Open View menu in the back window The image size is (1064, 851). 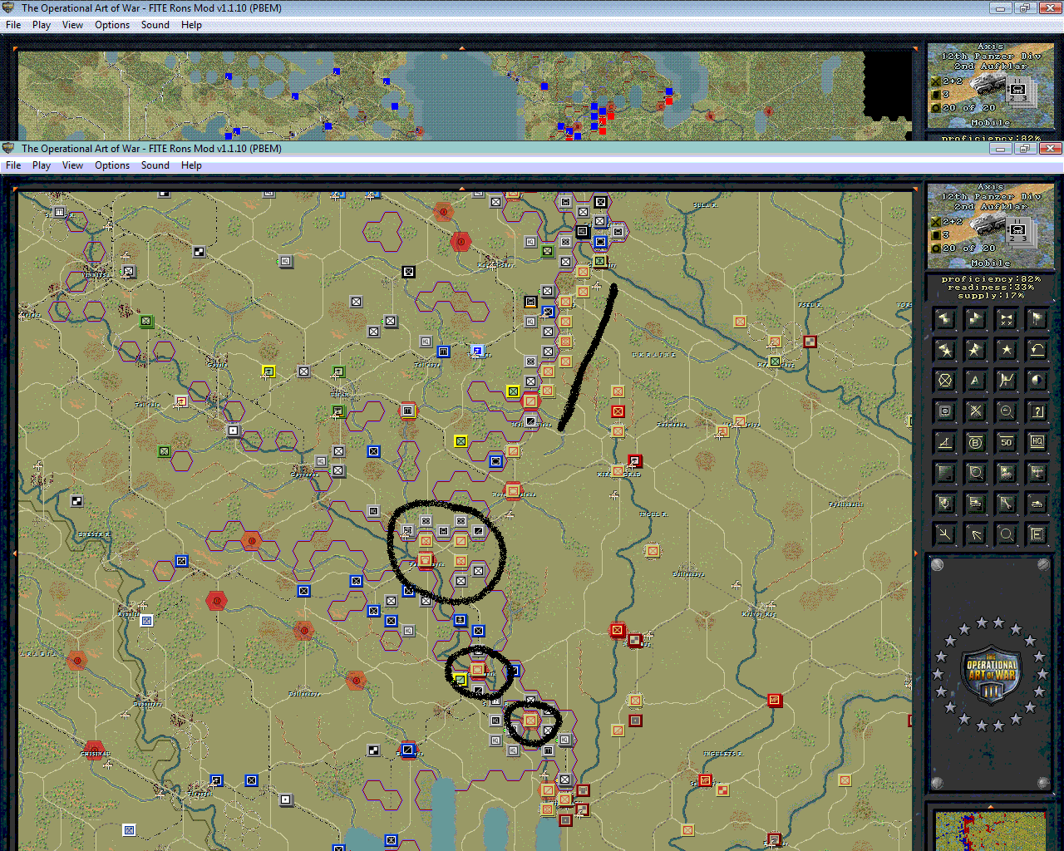[x=73, y=25]
